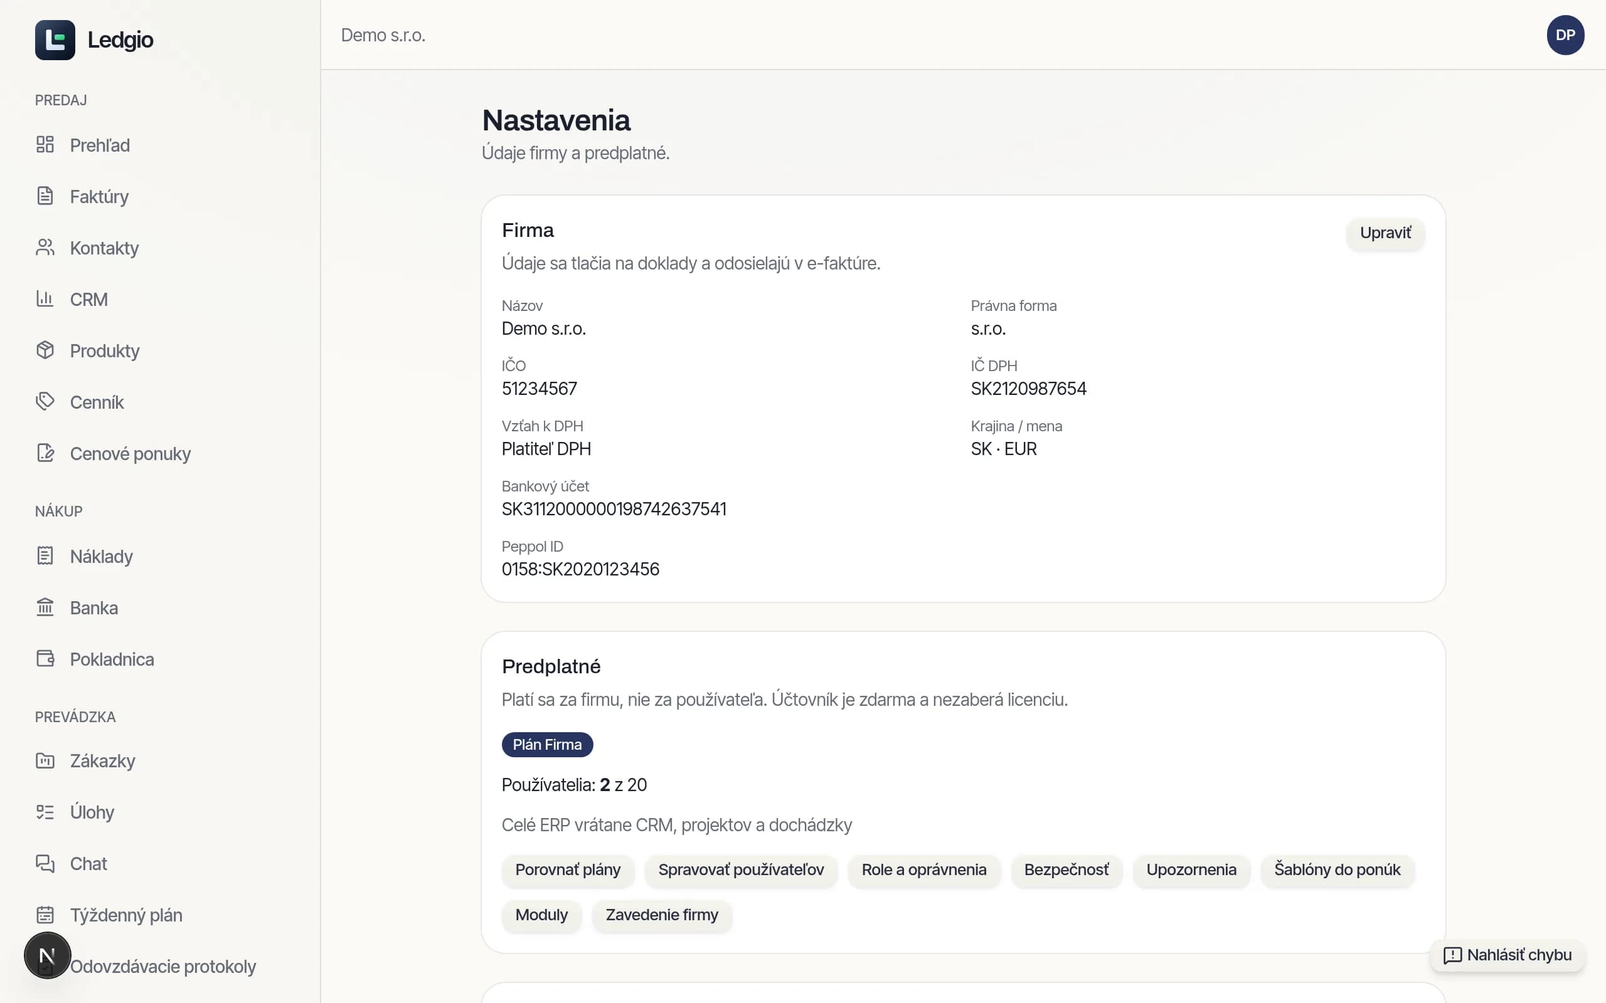Click the Nahlásiť chybu button
Screen dimensions: 1606x1003
pyautogui.click(x=1507, y=955)
